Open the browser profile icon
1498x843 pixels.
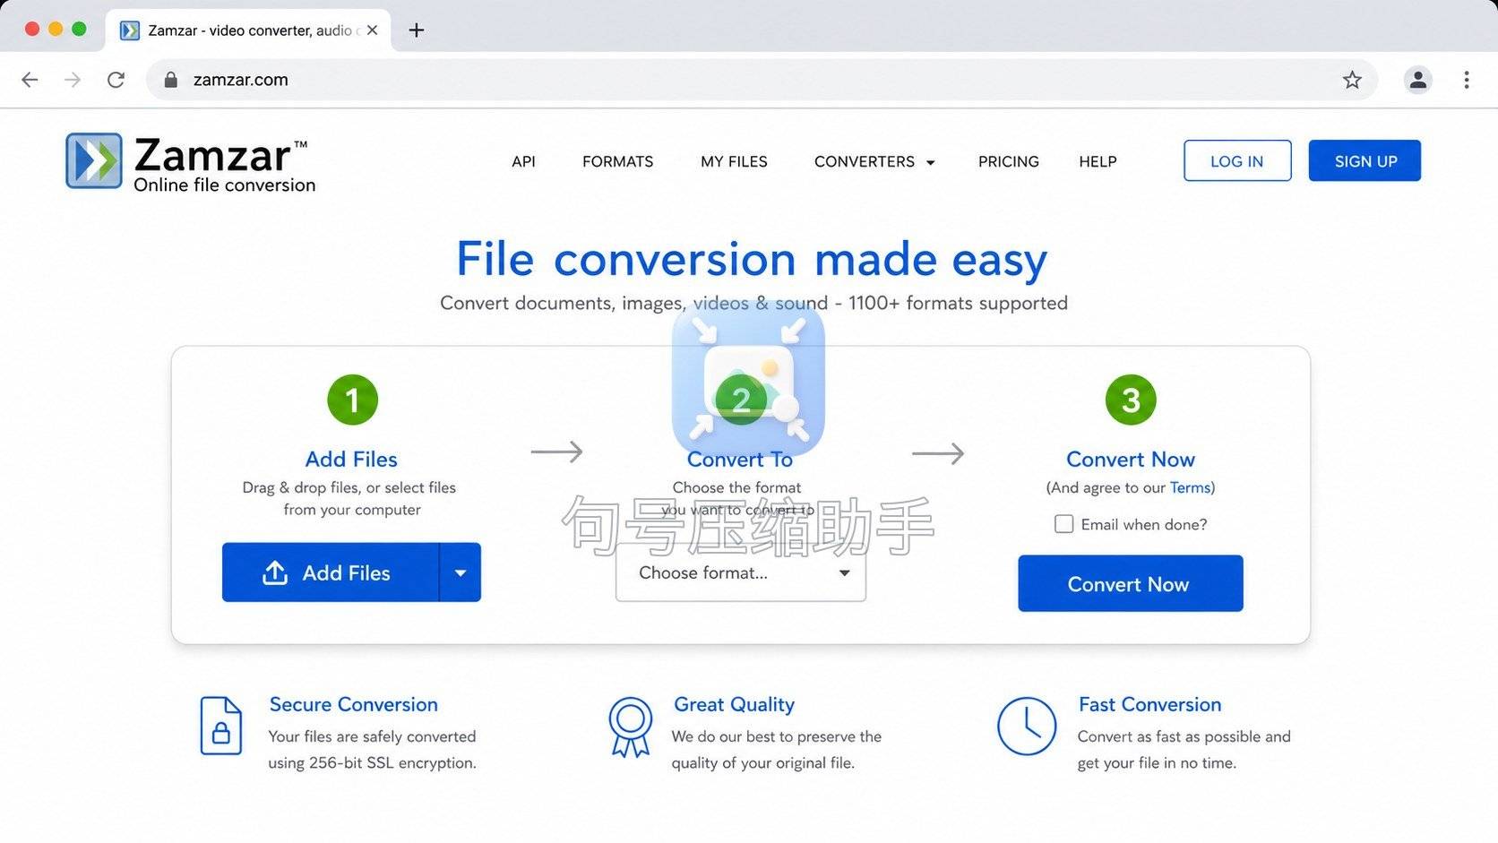1417,80
